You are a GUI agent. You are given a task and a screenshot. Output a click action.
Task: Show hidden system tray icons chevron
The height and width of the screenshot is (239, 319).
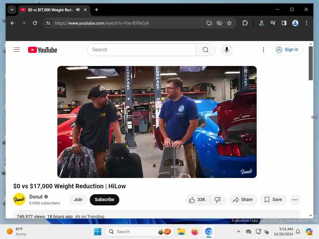coord(239,232)
